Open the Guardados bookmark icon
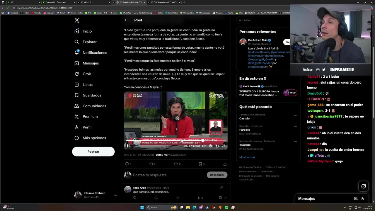 (x=77, y=95)
